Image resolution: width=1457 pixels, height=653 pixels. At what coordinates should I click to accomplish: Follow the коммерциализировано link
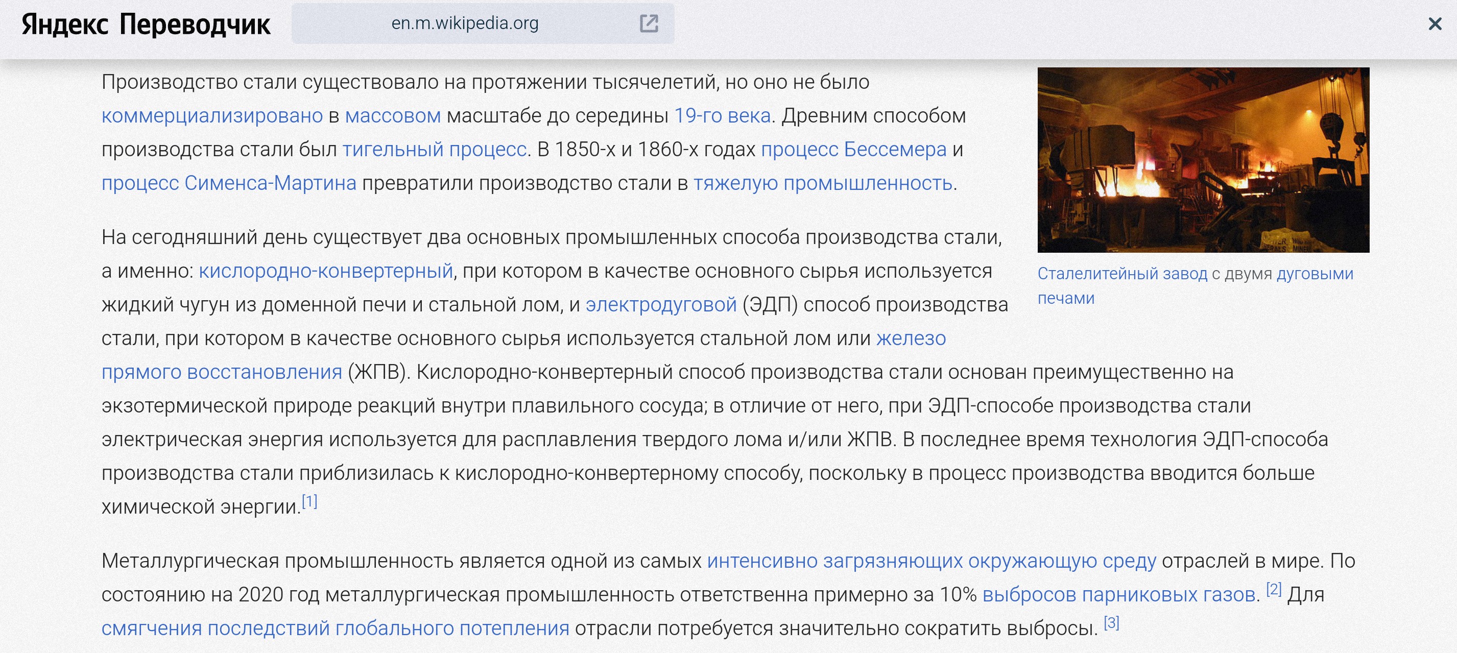212,115
